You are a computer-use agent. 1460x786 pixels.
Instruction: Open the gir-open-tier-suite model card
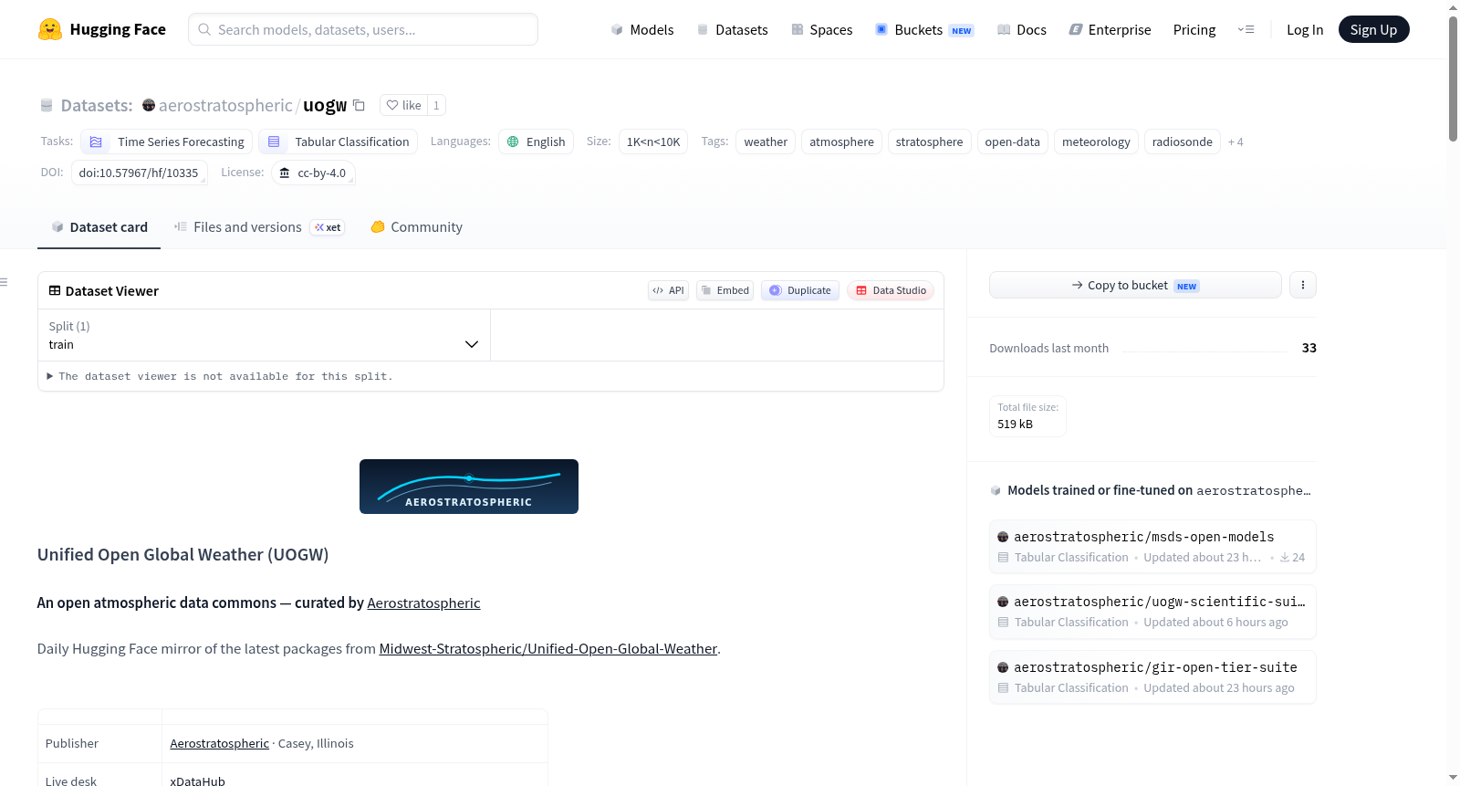(1152, 677)
